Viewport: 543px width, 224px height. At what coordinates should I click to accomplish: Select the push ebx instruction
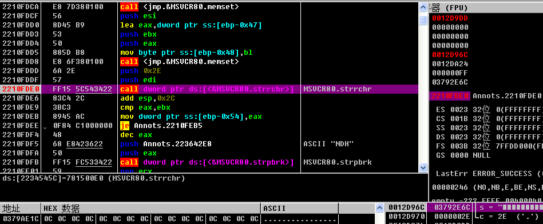(138, 34)
